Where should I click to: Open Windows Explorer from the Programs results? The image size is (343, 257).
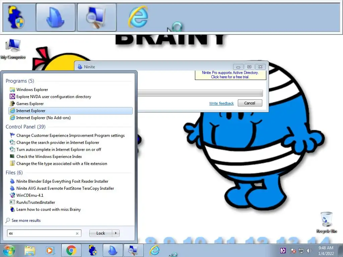[x=70, y=90]
